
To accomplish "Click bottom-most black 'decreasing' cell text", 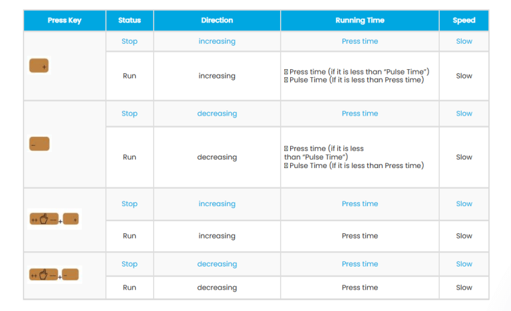I will tap(217, 288).
